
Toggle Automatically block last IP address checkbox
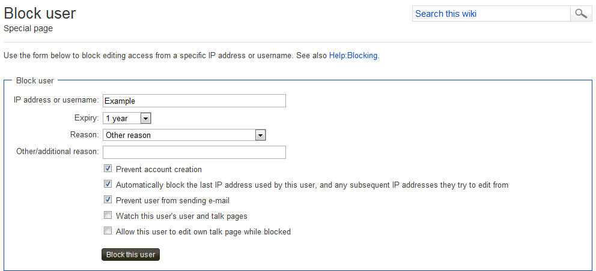pos(108,185)
